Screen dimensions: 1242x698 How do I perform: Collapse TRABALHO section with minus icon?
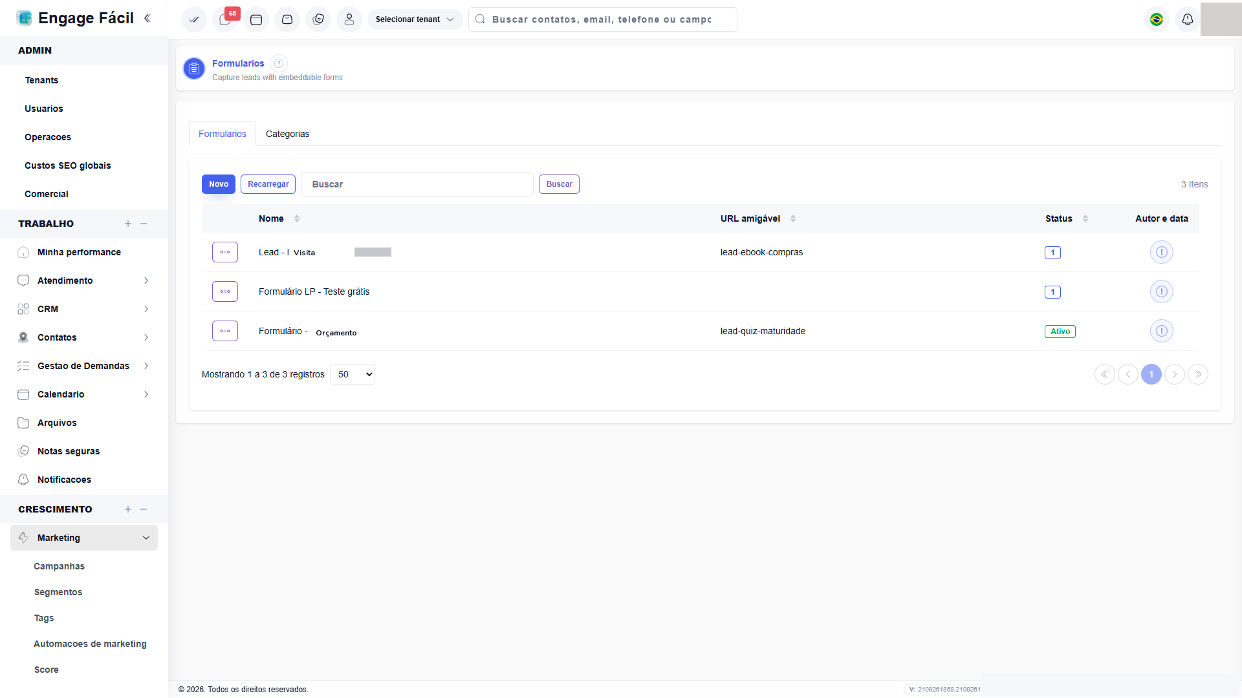(x=144, y=224)
